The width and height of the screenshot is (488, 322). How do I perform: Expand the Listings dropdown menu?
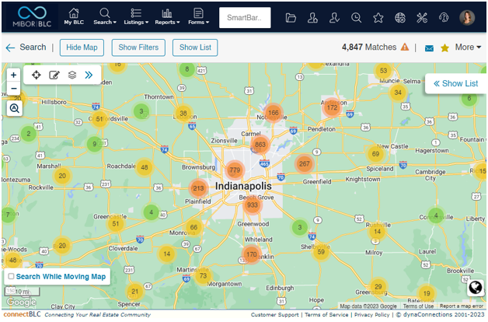(136, 17)
